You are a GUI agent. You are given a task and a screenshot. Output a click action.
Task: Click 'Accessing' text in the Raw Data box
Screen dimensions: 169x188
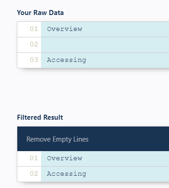67,60
